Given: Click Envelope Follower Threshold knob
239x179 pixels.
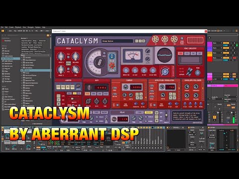Looking at the screenshot, I should pyautogui.click(x=196, y=87).
